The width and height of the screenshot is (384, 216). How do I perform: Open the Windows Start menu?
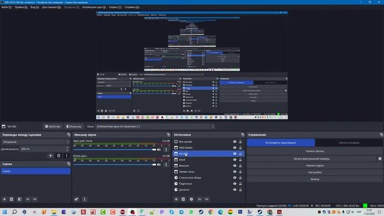(x=5, y=212)
